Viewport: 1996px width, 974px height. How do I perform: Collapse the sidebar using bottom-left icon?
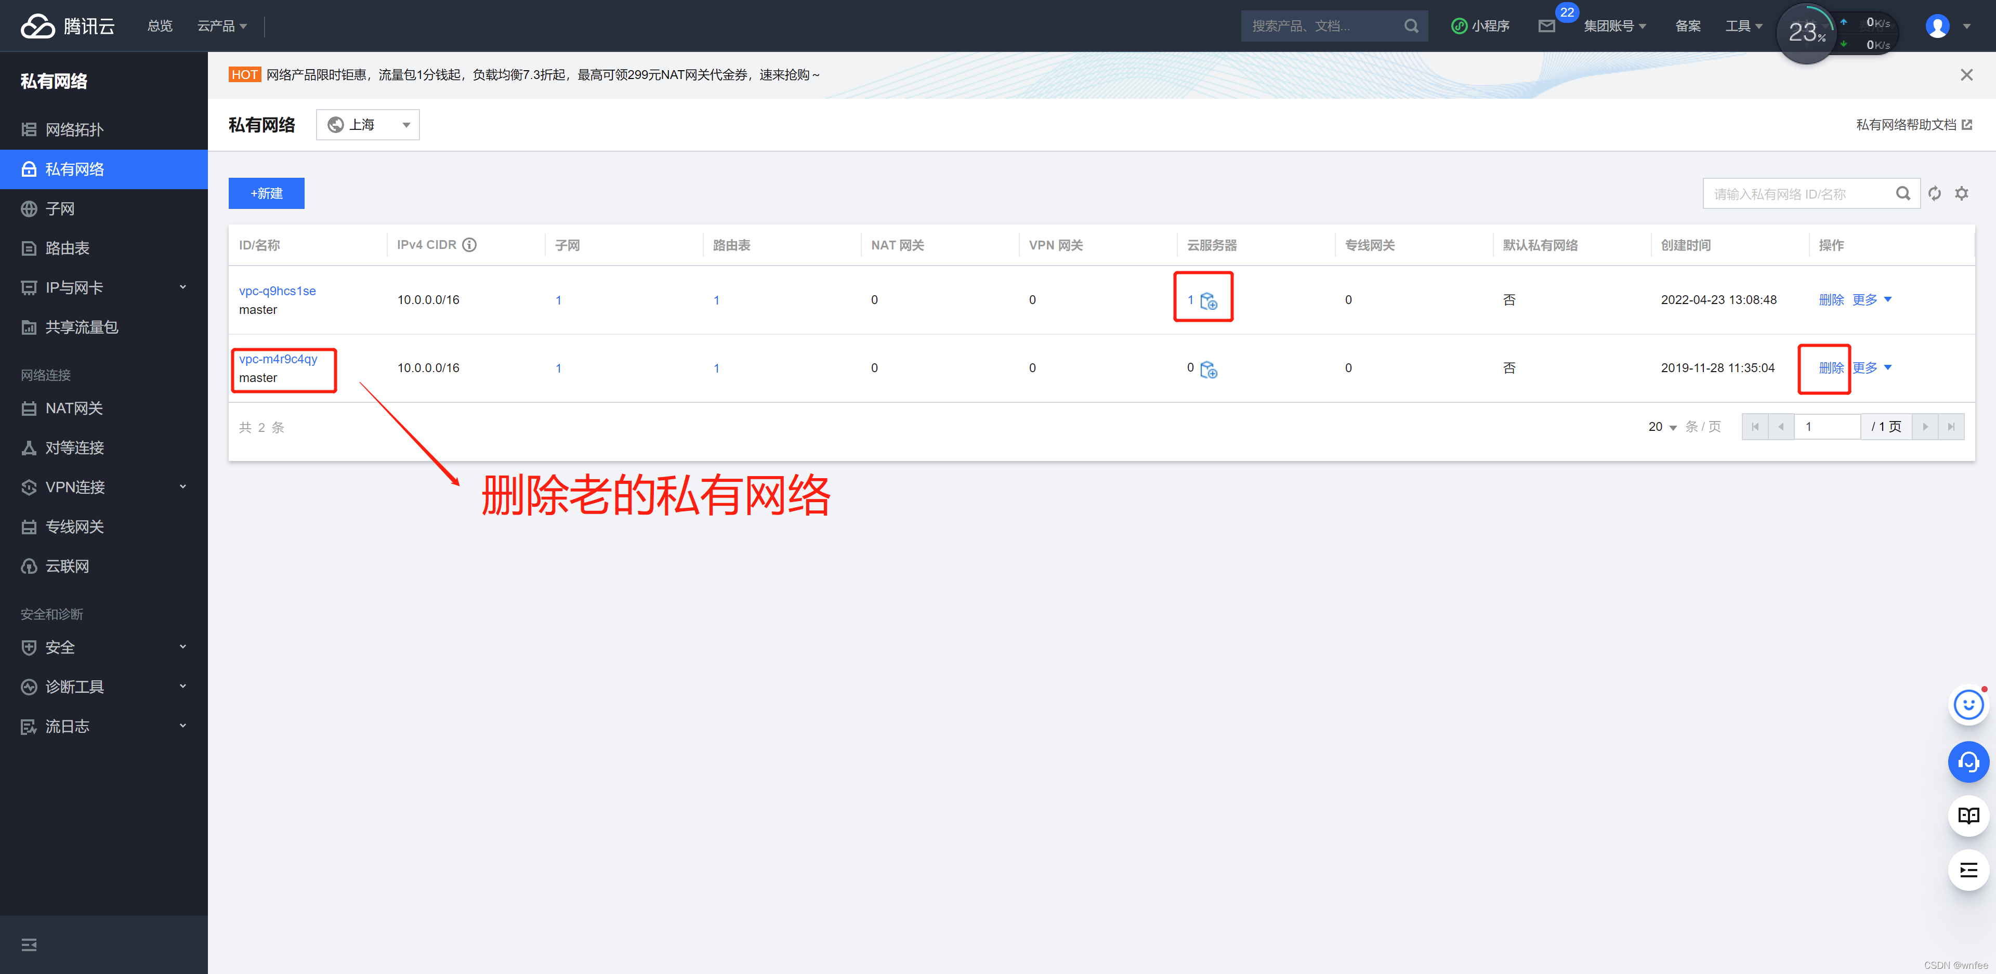click(29, 944)
